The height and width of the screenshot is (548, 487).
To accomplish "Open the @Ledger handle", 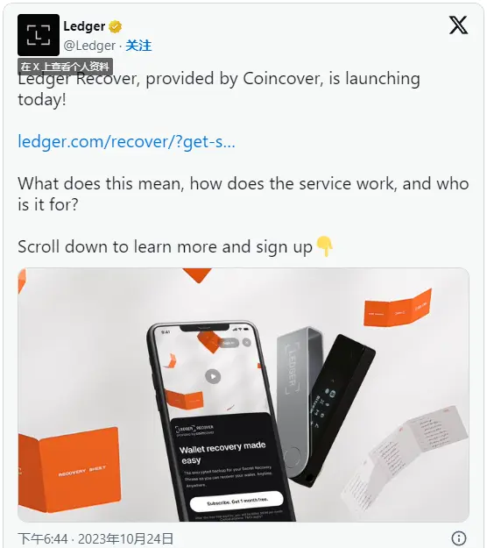I will click(x=89, y=46).
